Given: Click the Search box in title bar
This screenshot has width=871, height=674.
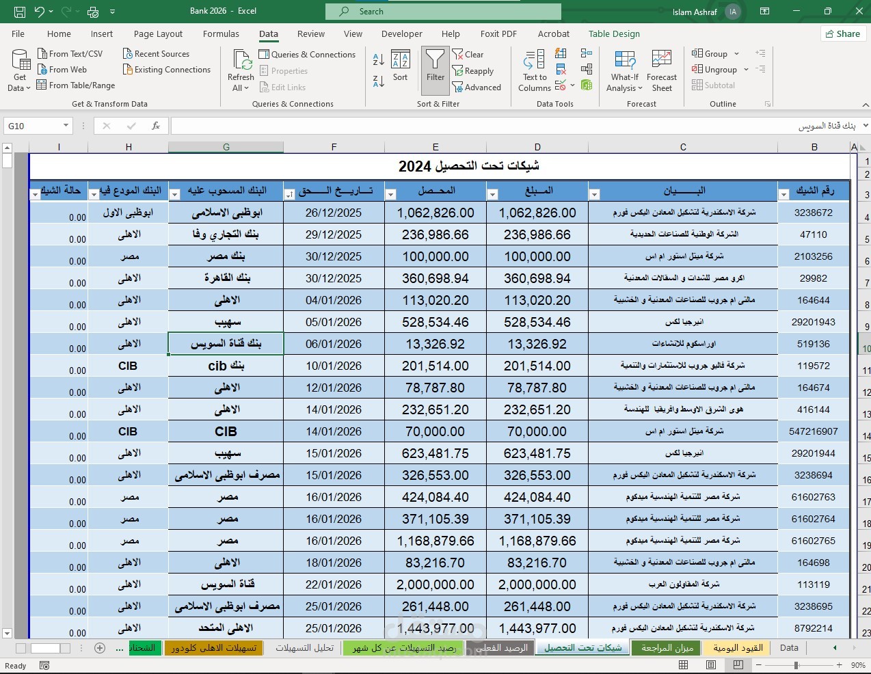Looking at the screenshot, I should tap(443, 12).
